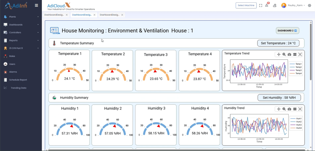Expand the Reports menu arrow
The width and height of the screenshot is (315, 151).
coord(38,40)
